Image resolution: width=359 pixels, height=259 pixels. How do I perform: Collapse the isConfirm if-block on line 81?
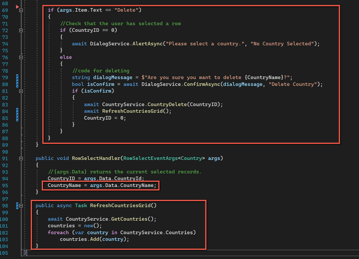[x=21, y=91]
